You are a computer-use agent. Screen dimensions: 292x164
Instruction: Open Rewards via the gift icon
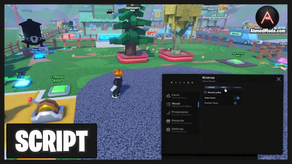(168, 121)
